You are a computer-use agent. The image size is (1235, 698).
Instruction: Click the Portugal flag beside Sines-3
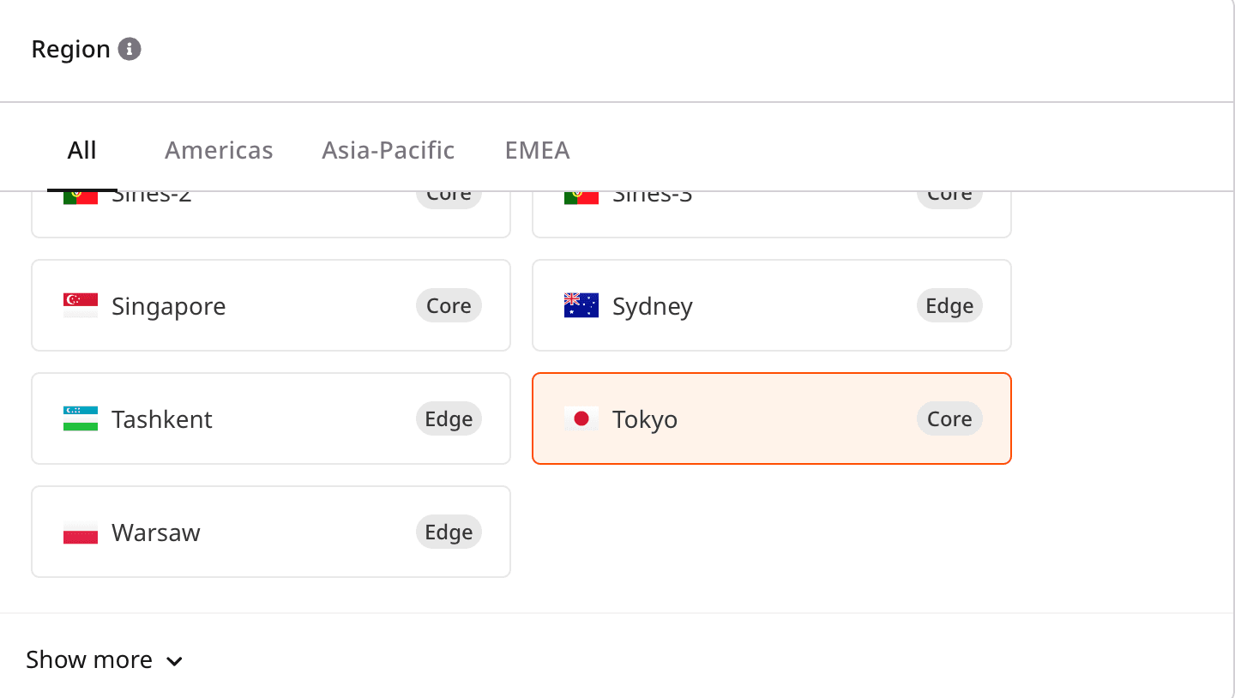(581, 197)
